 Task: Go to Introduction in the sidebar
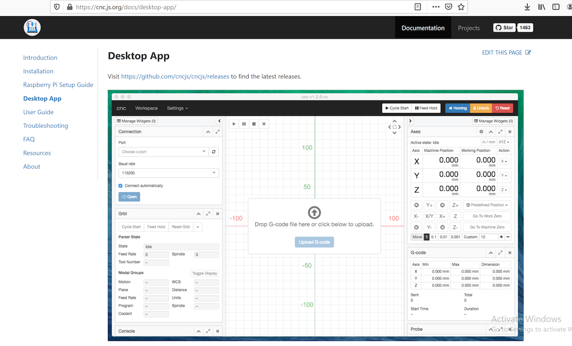[40, 57]
